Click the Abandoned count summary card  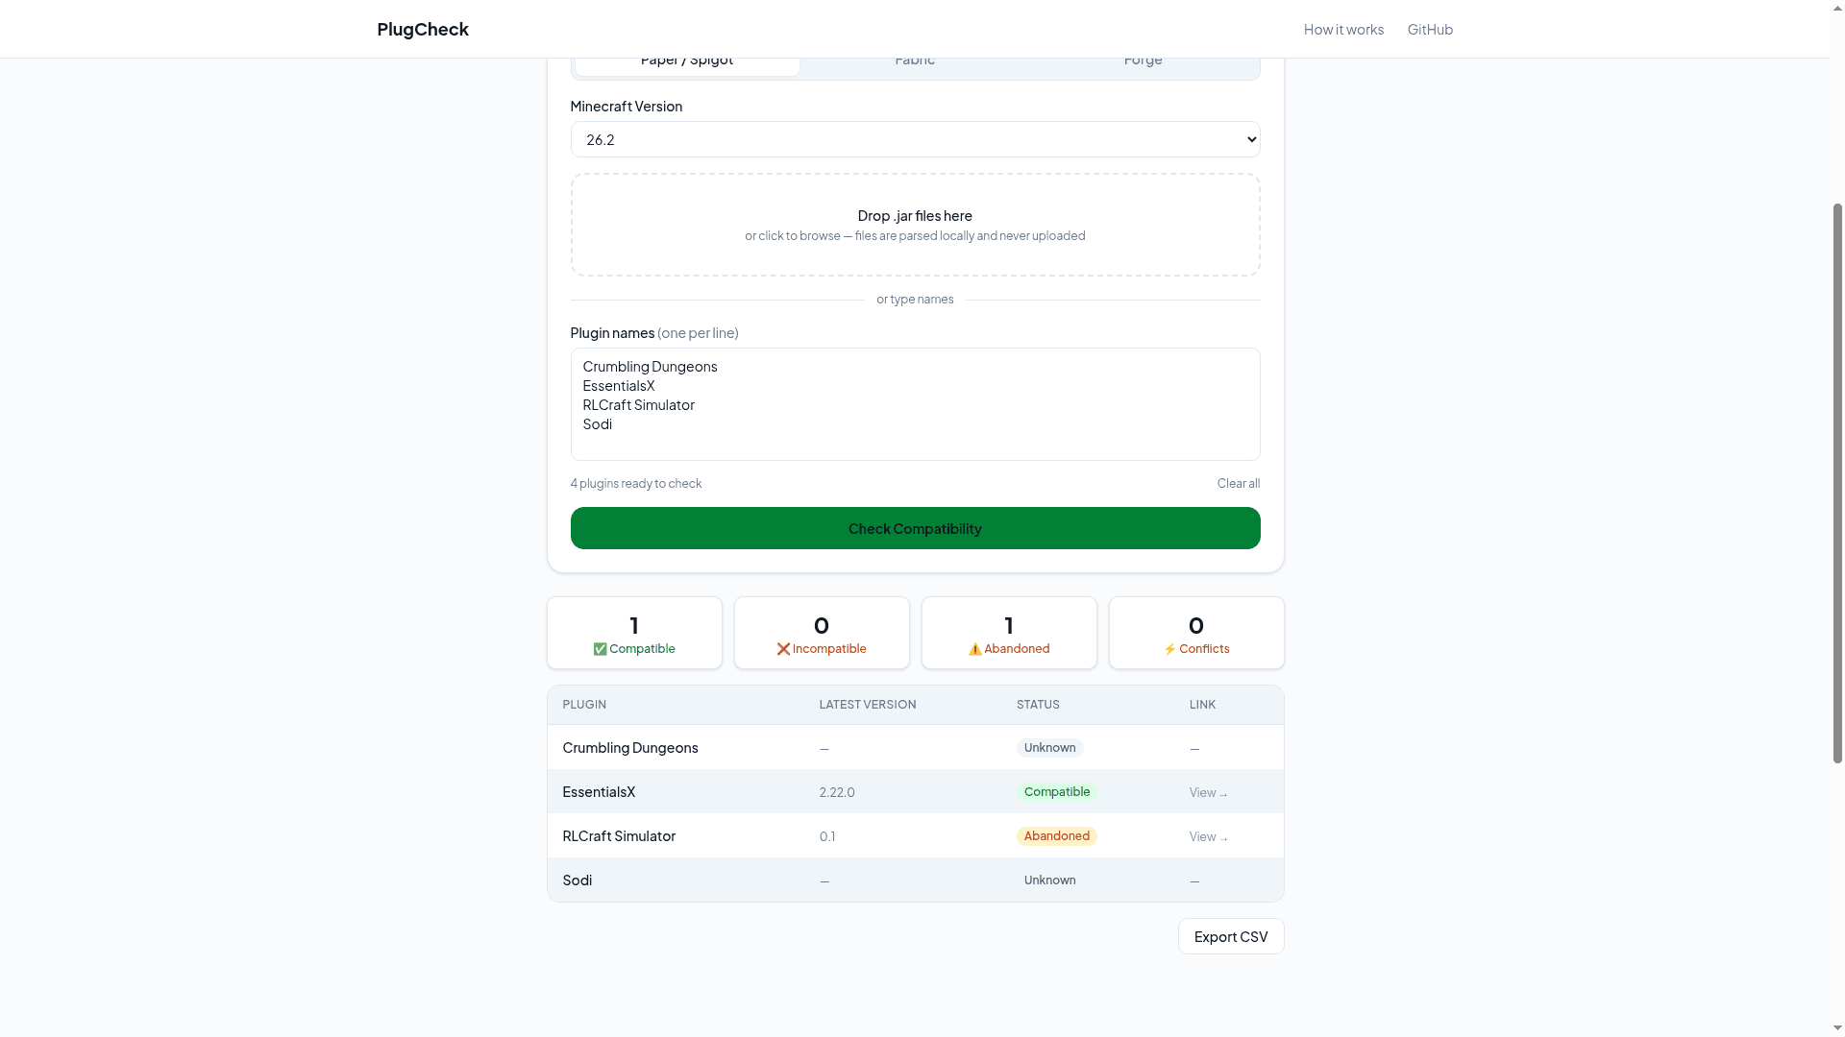point(1009,633)
